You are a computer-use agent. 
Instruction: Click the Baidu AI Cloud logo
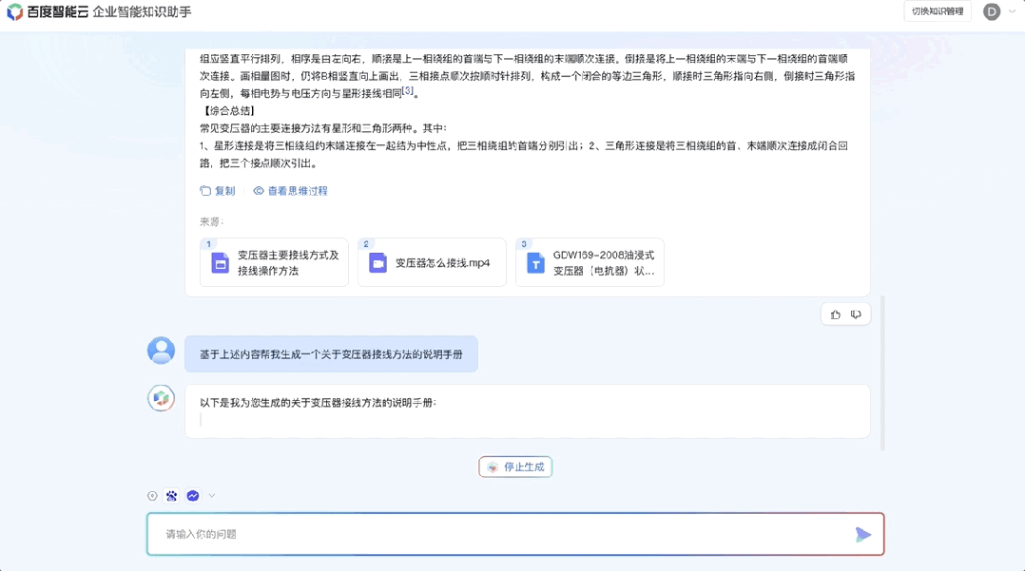coord(48,11)
